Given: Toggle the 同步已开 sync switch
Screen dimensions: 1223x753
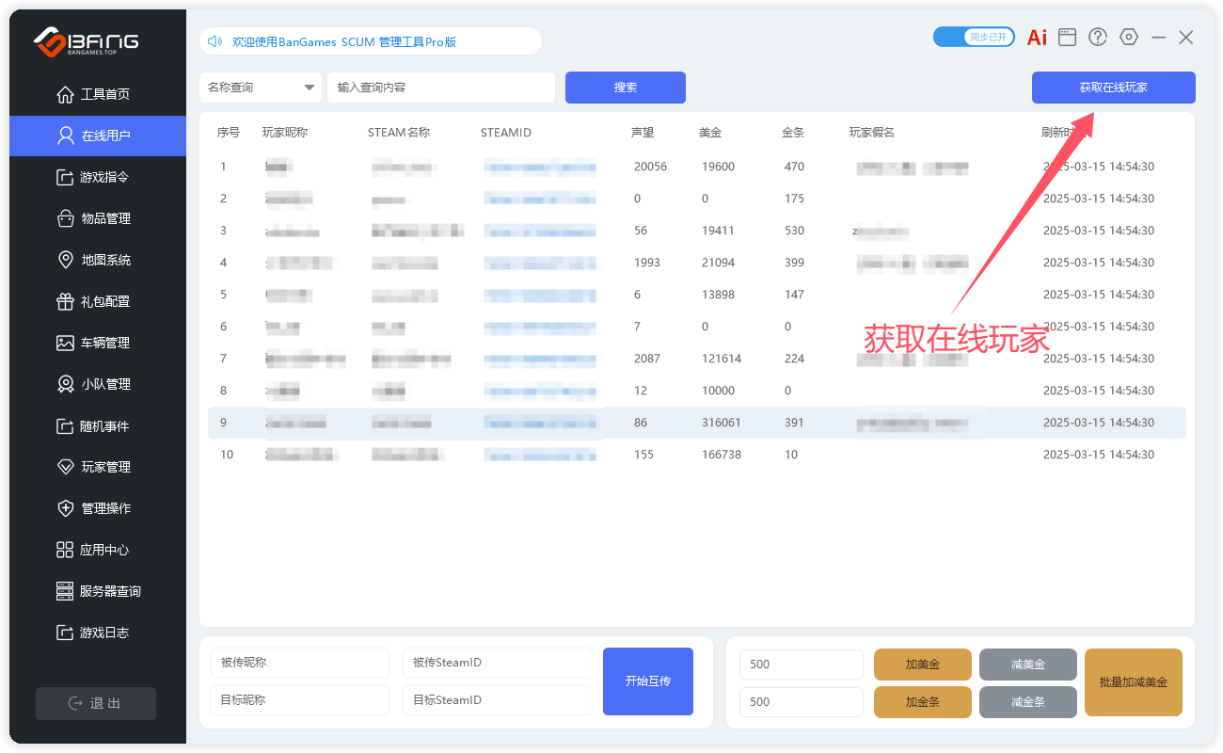Looking at the screenshot, I should coord(974,37).
